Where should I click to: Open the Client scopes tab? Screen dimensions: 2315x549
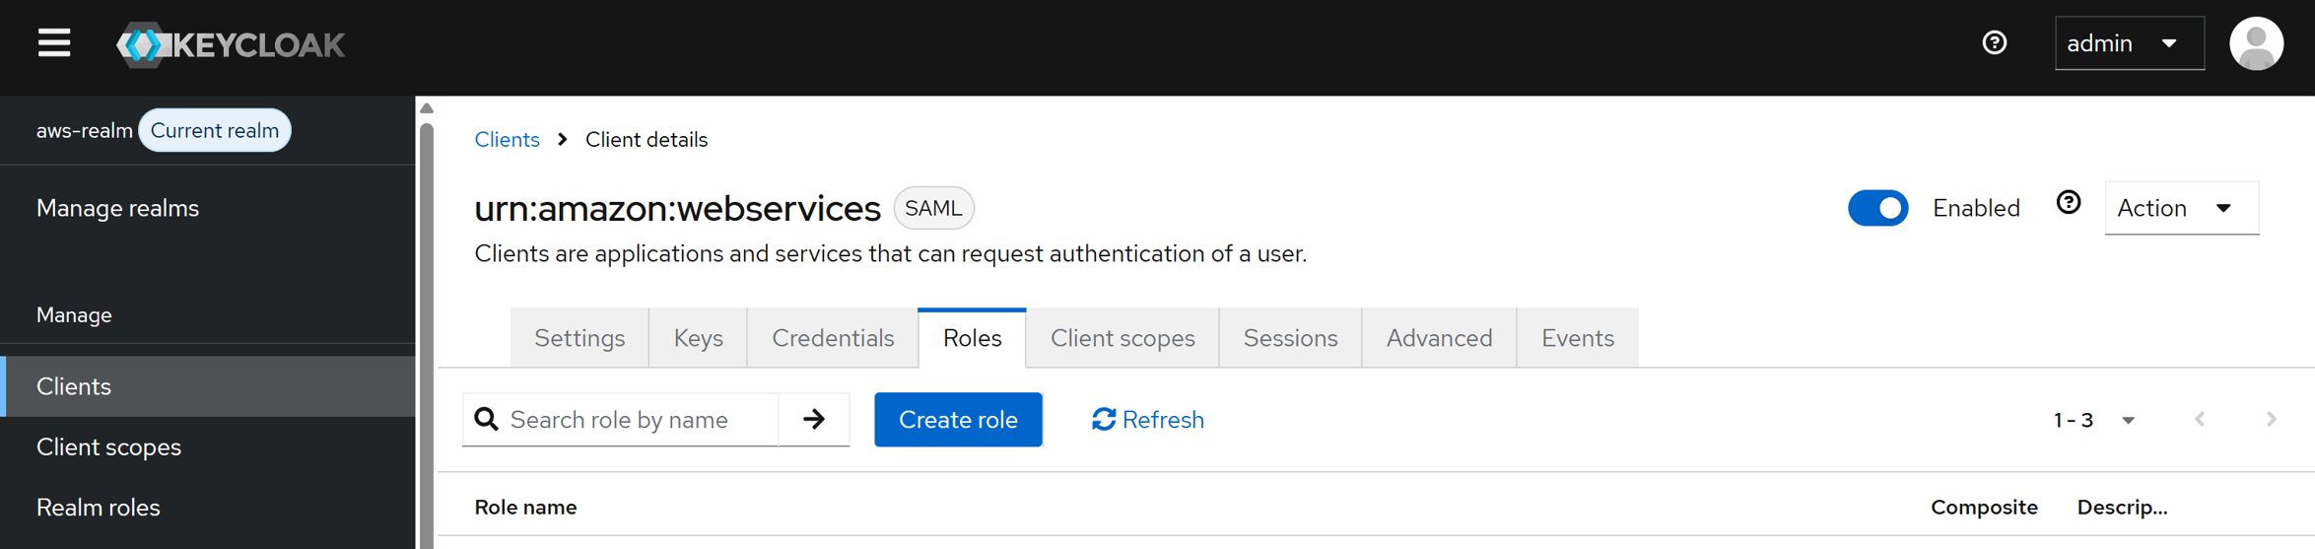click(x=1123, y=338)
